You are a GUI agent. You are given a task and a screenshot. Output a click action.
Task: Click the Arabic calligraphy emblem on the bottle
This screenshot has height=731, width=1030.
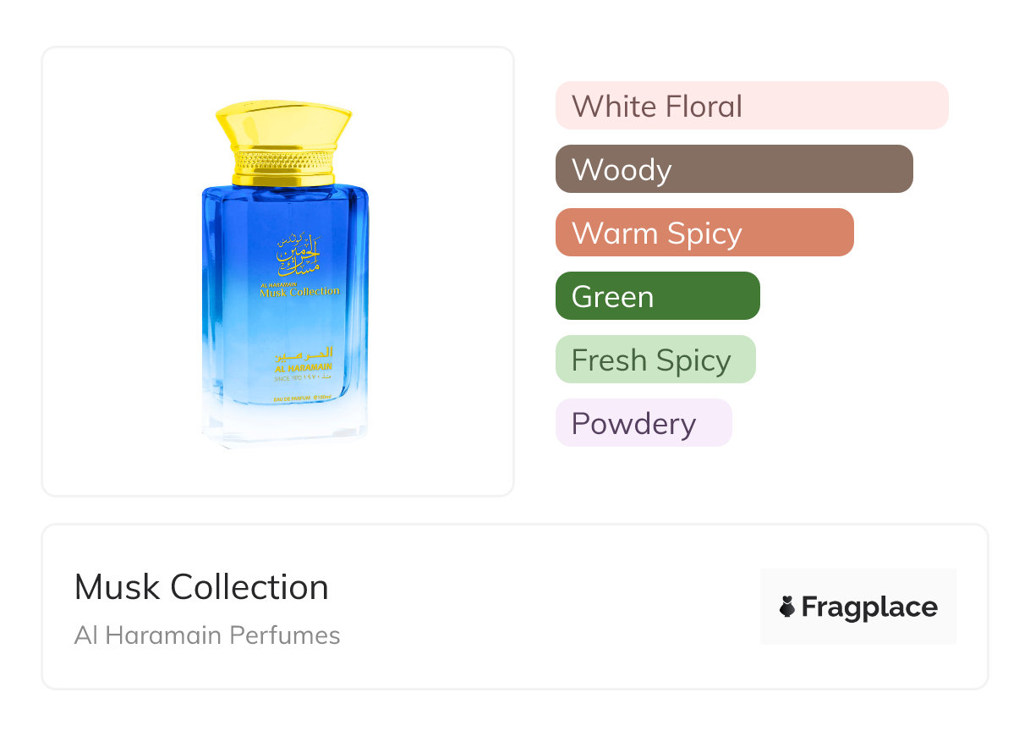click(299, 253)
